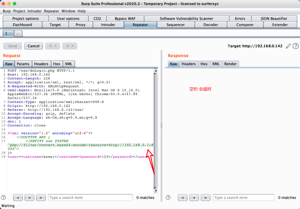Open the Repeater menu

coord(51,11)
